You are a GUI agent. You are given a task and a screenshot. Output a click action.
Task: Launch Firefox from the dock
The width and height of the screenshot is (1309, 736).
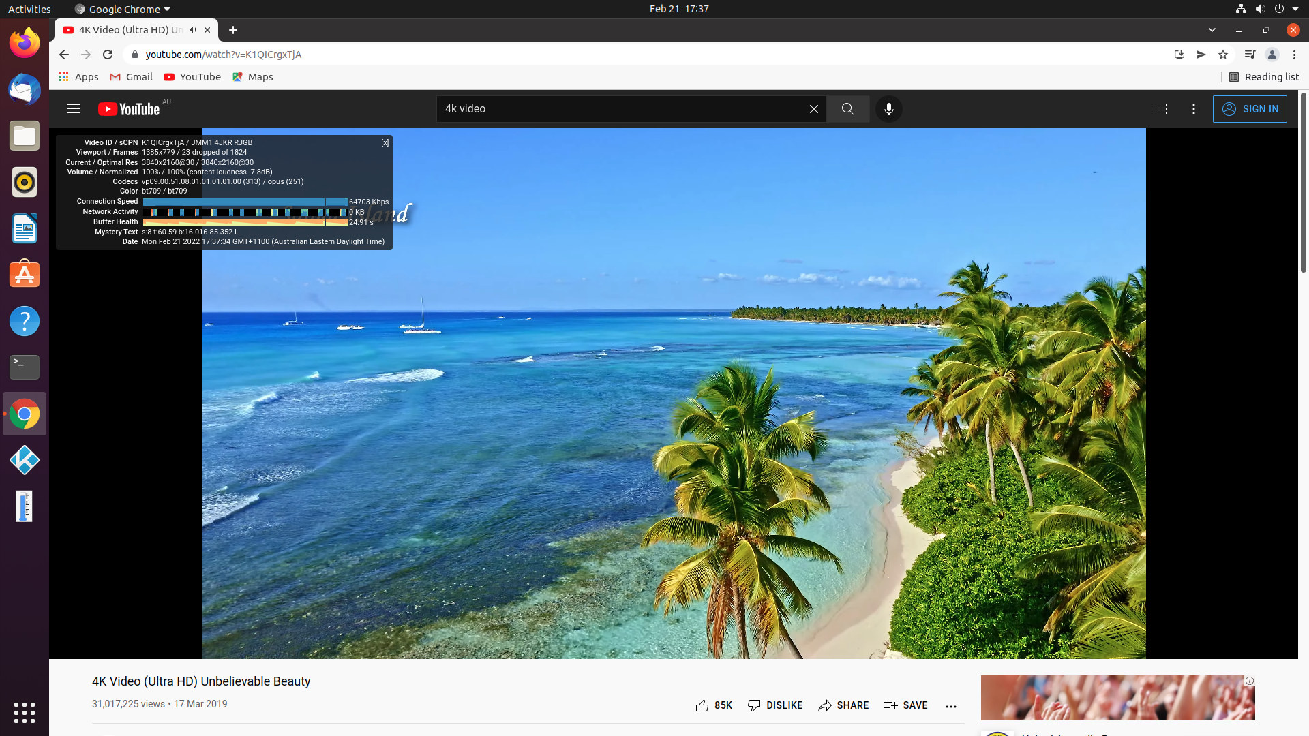tap(25, 43)
